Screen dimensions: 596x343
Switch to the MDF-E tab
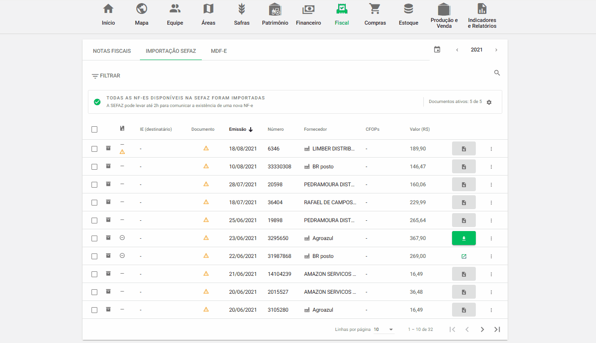point(218,51)
